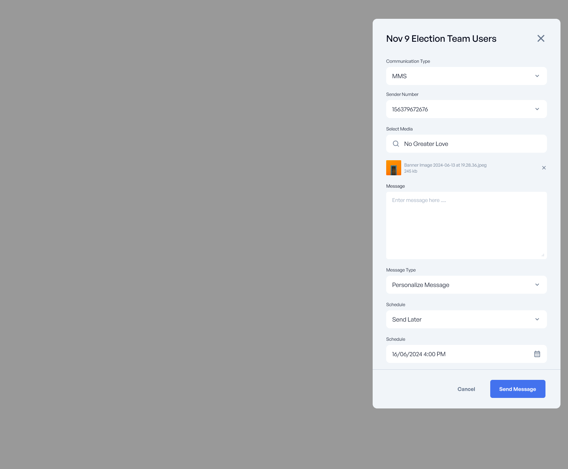Expand the Sender Number chevron arrow

pyautogui.click(x=537, y=109)
